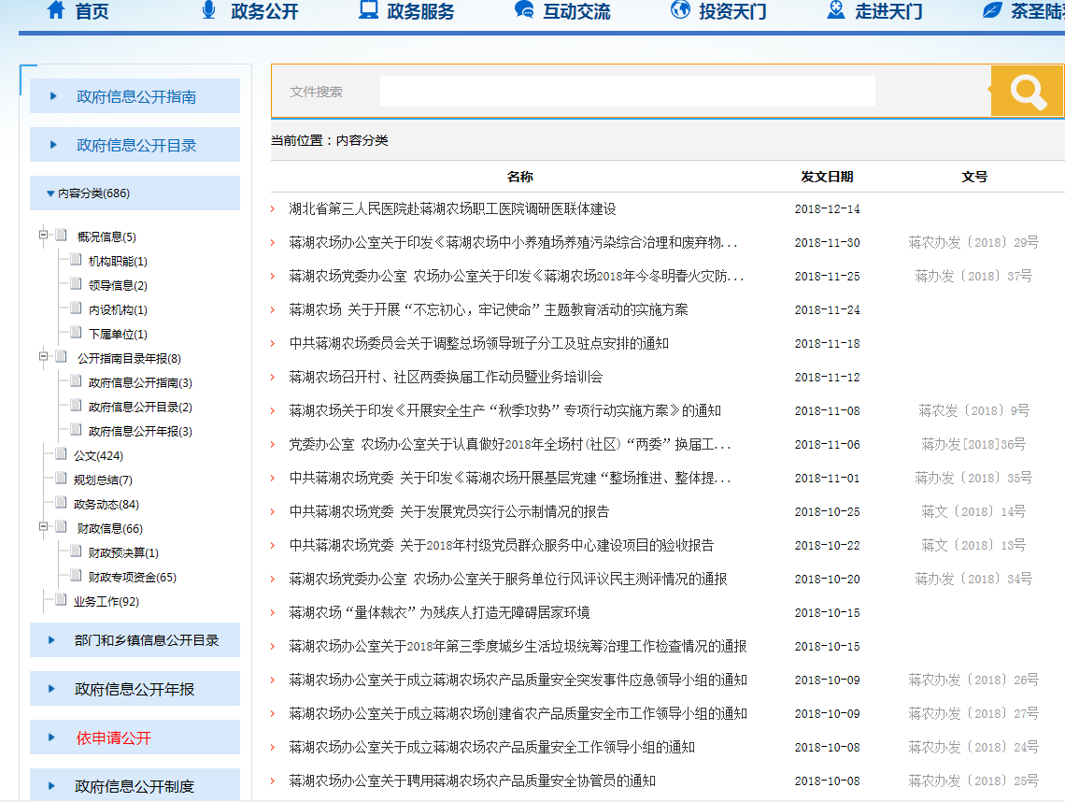Expand the 政府信息公开指南 panel
The image size is (1065, 802).
tap(135, 96)
